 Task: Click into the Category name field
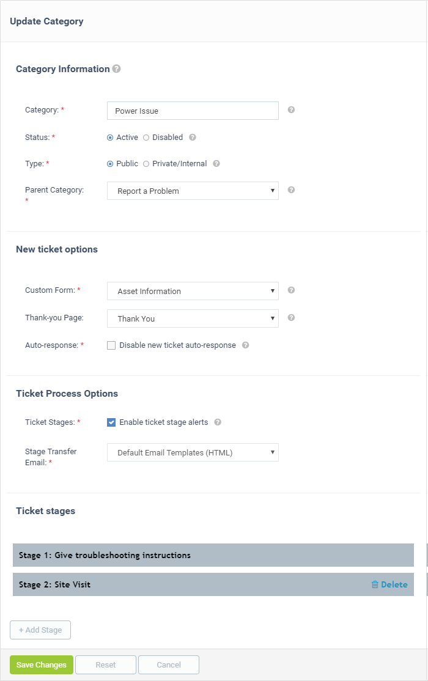pyautogui.click(x=193, y=111)
